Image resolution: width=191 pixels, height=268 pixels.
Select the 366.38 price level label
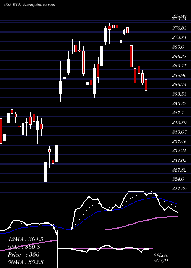tap(179, 56)
